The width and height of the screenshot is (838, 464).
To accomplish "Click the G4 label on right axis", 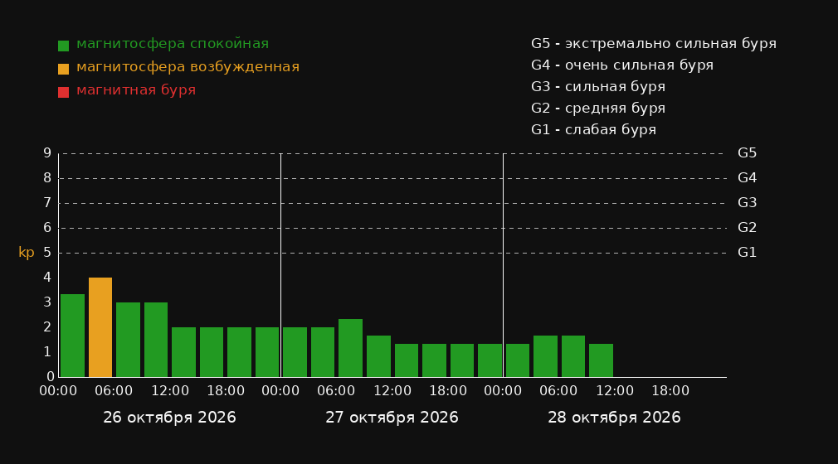I will (x=747, y=178).
